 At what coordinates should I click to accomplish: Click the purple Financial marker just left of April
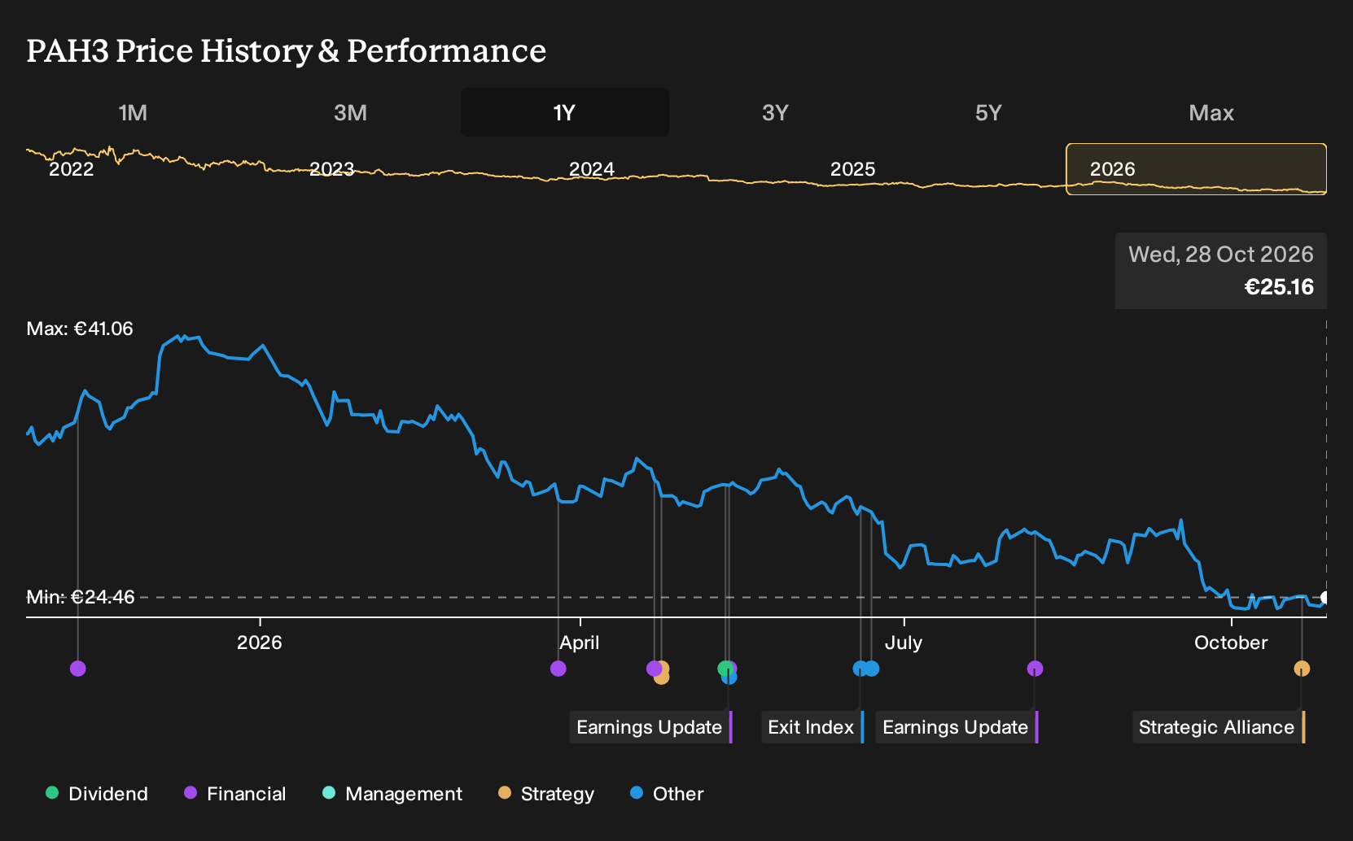coord(558,669)
